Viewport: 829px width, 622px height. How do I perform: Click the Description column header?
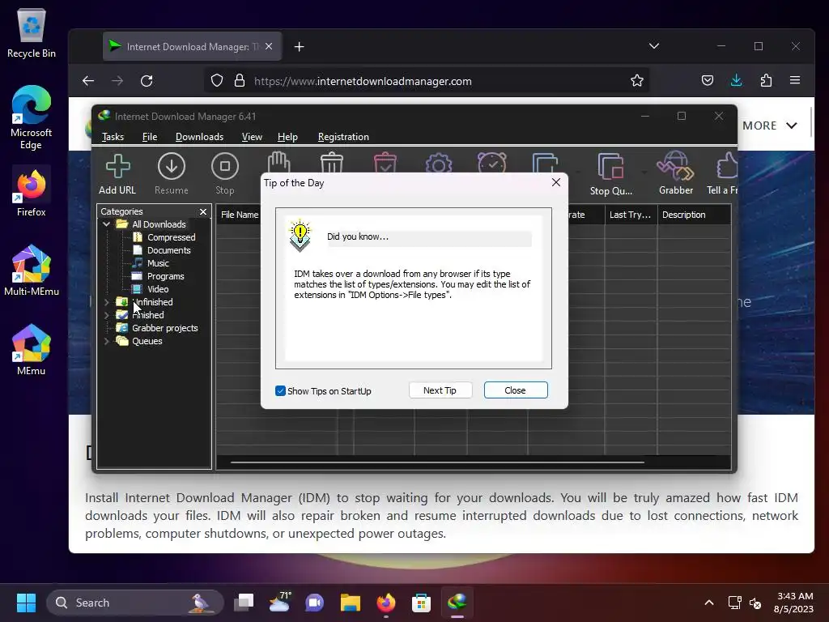pyautogui.click(x=694, y=215)
